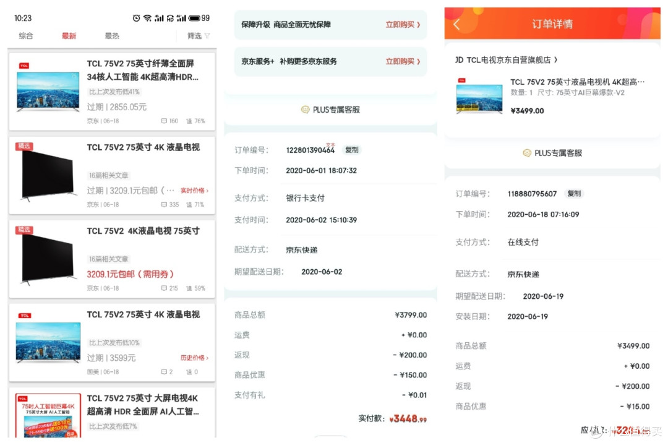Open the TV thumbnail in the 订单详情 product row

(479, 97)
